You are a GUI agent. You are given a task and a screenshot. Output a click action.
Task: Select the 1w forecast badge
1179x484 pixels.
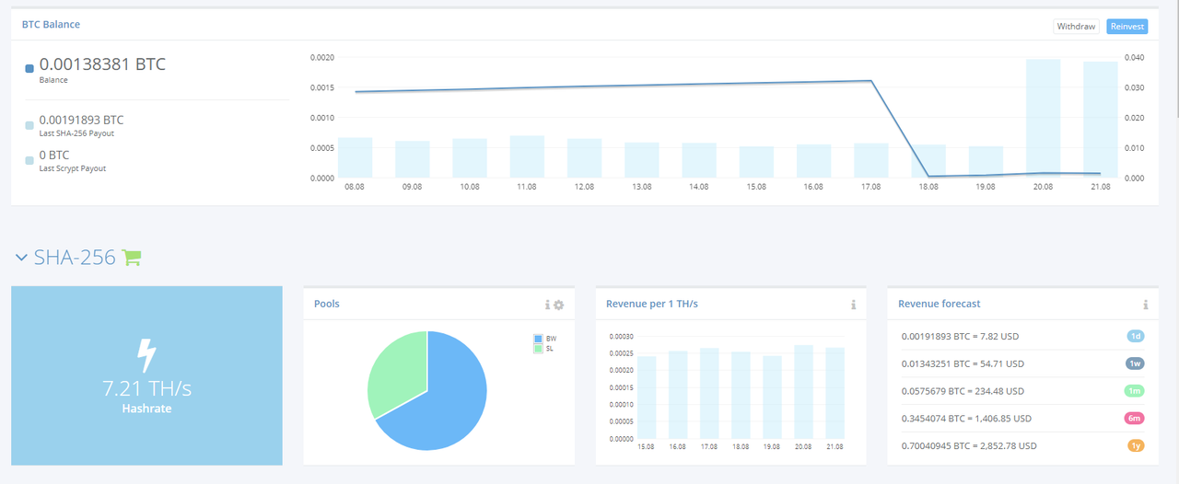tap(1136, 363)
